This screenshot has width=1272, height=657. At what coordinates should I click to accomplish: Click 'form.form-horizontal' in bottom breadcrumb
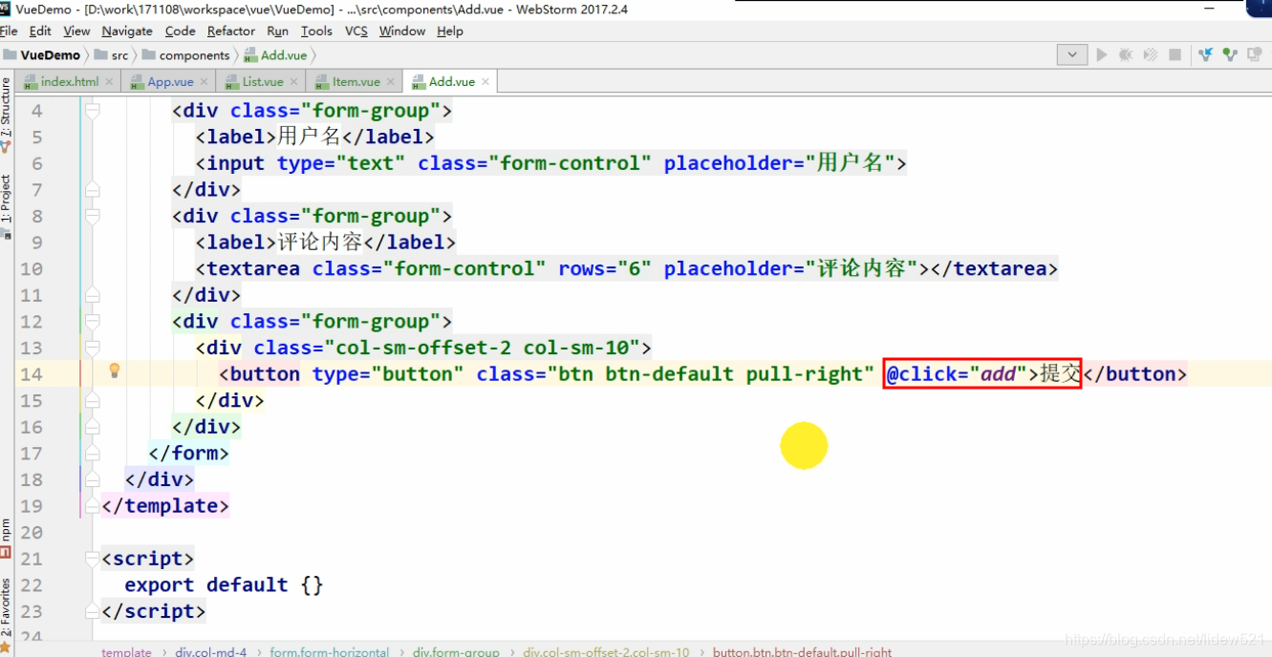point(329,651)
